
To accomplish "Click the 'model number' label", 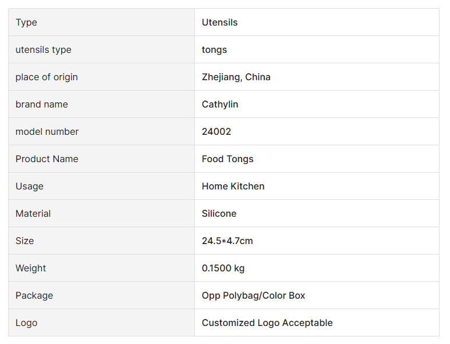I will [x=47, y=132].
